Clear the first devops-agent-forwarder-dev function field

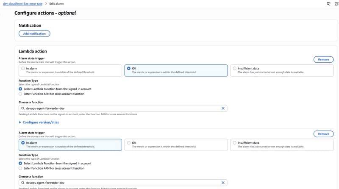[223, 108]
